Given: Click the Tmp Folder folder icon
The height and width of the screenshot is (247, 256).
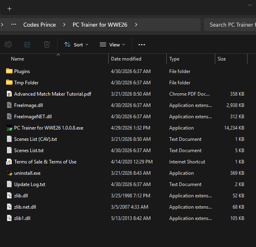Looking at the screenshot, I should (9, 82).
